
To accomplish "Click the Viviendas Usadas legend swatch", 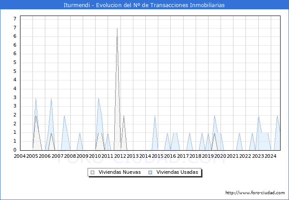I will [150, 172].
